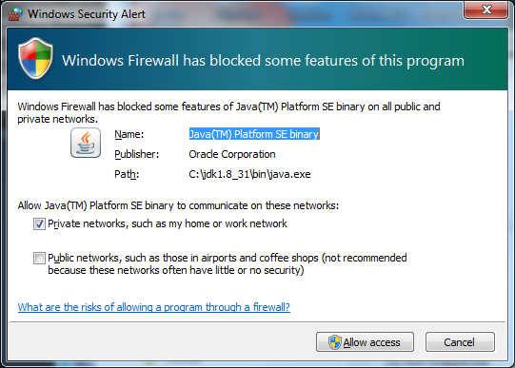Close the Windows Security Alert window

click(486, 10)
